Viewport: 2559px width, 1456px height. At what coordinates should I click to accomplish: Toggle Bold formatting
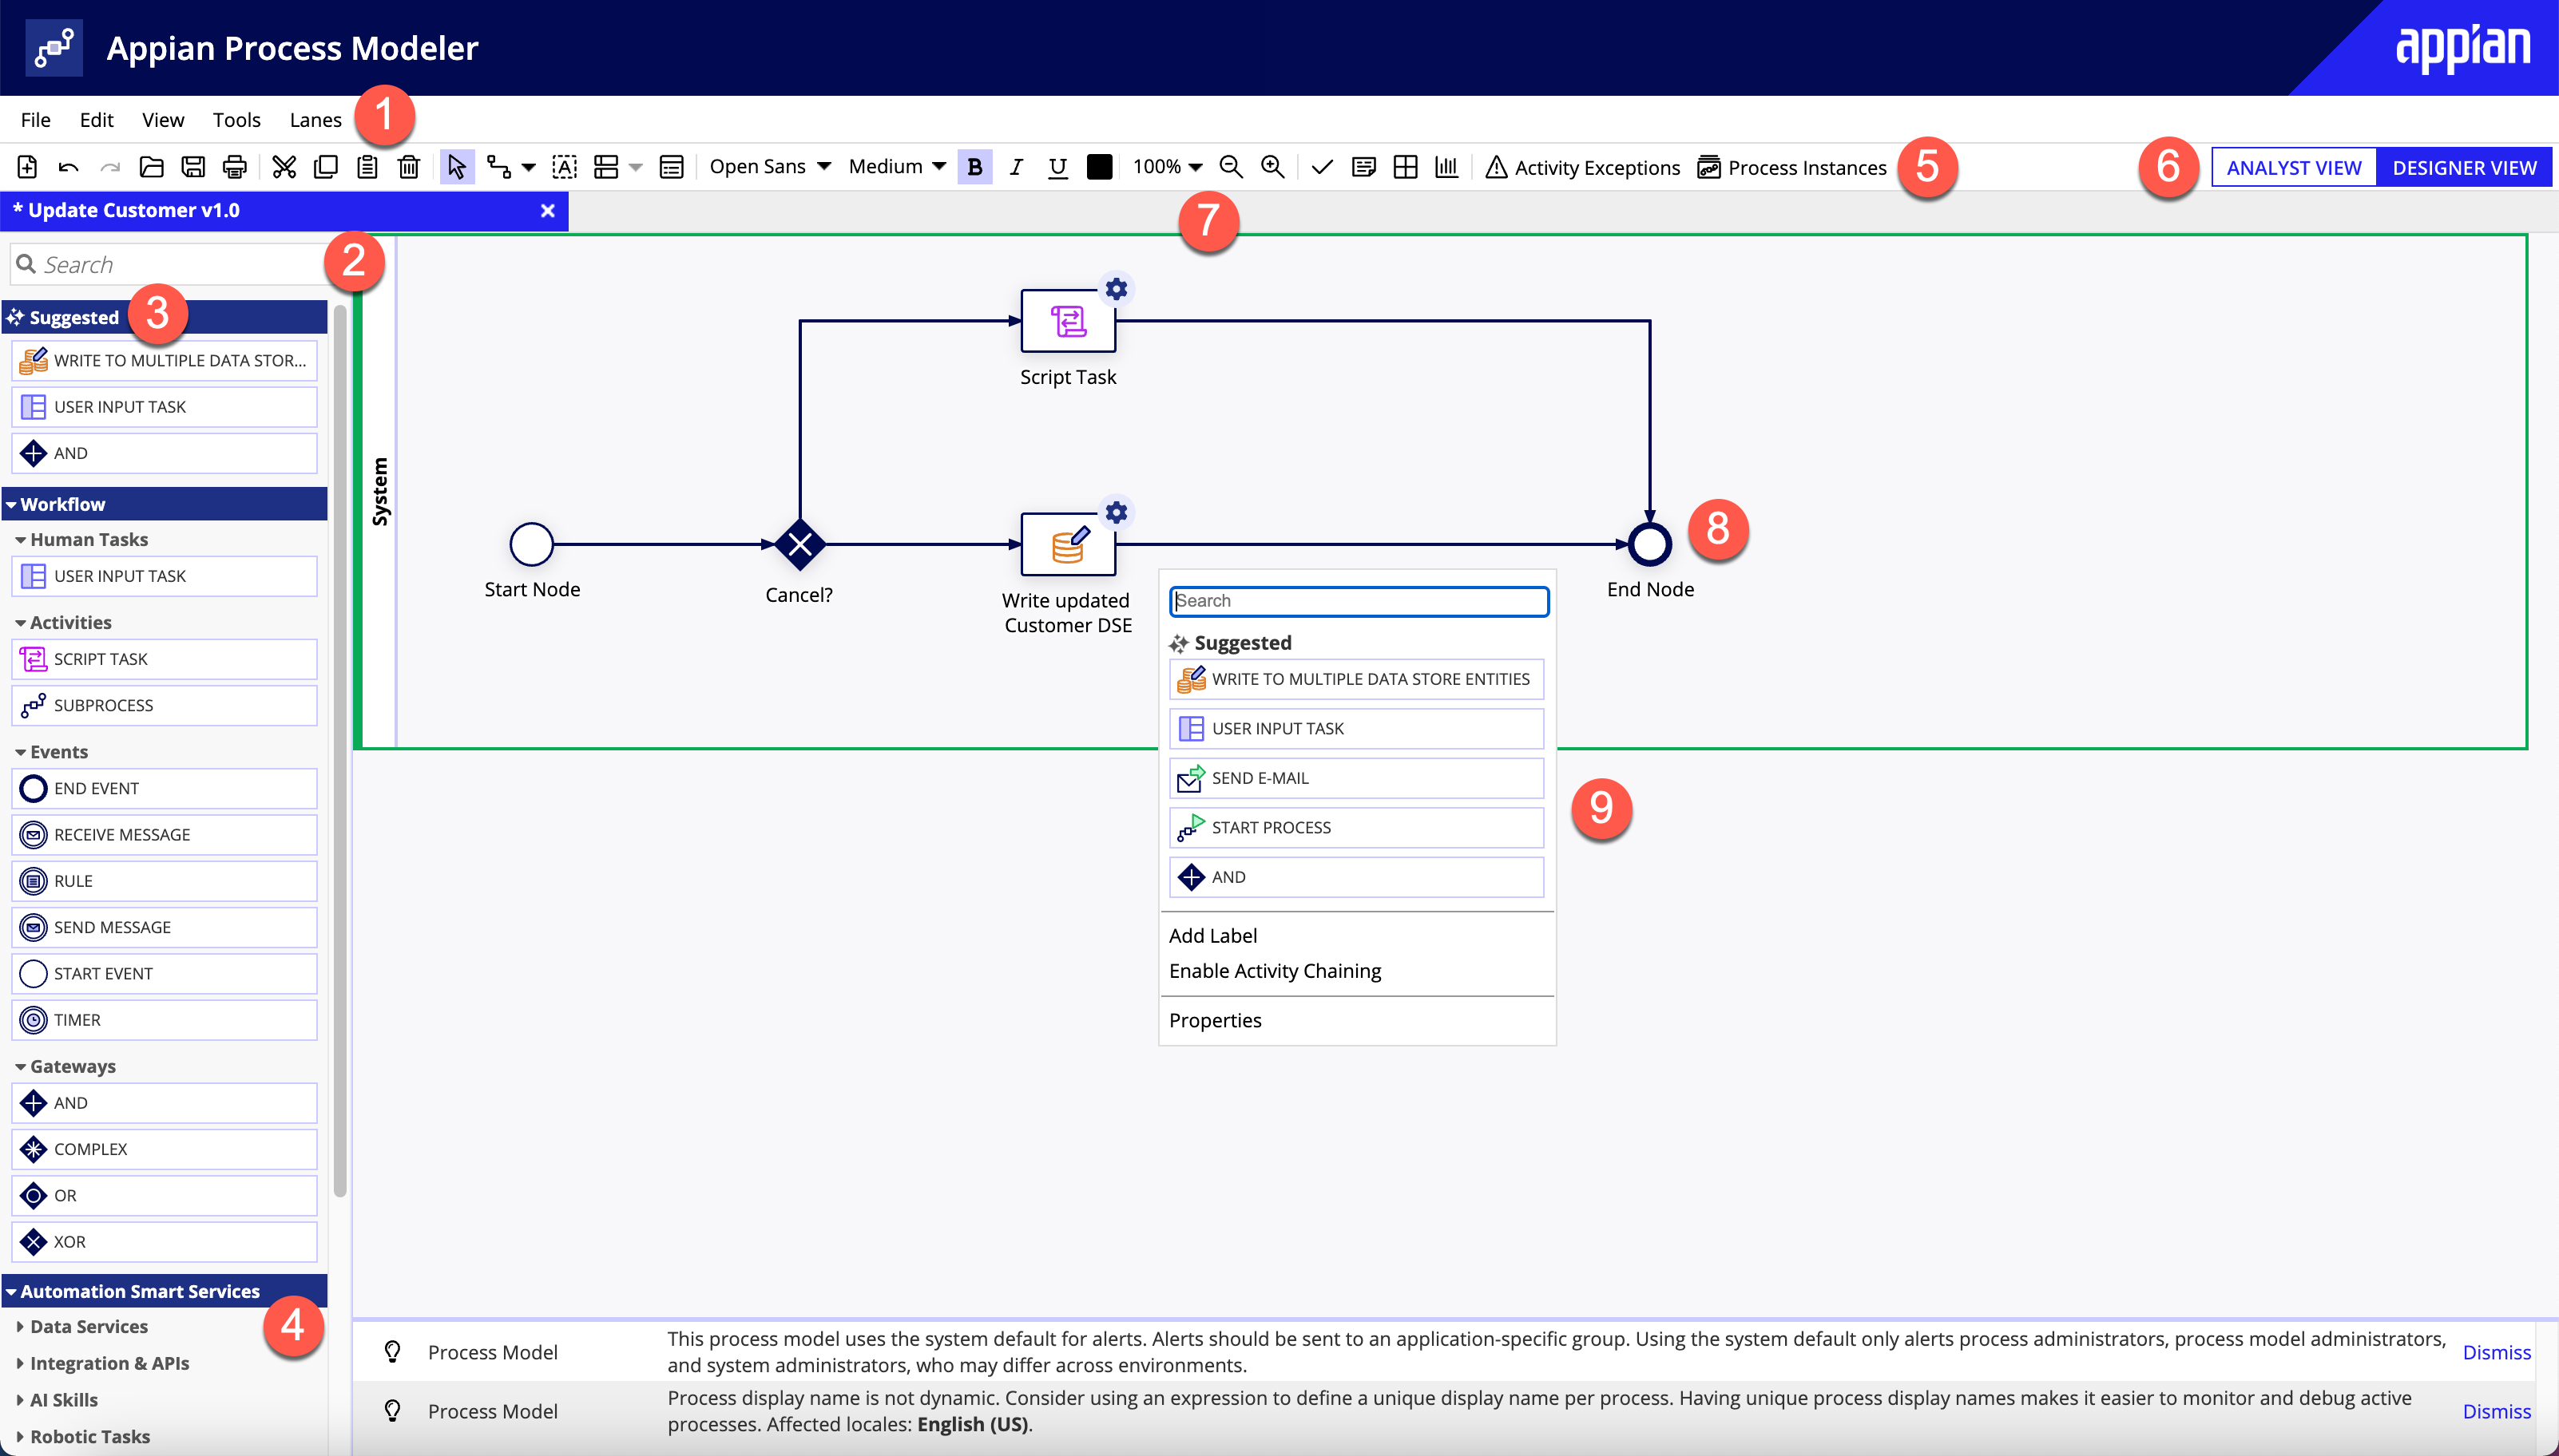pos(974,167)
